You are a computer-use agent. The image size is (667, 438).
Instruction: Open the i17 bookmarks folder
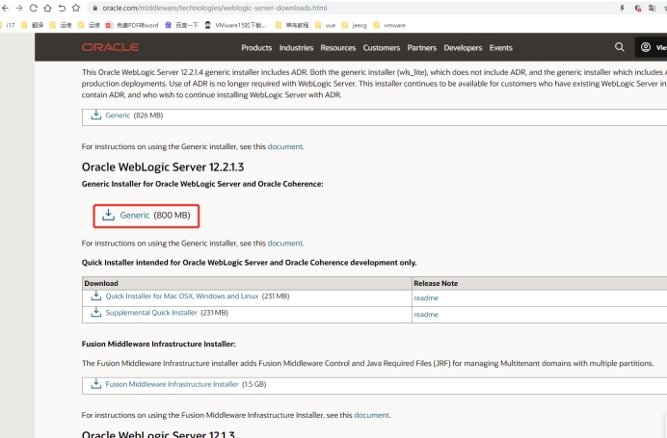click(8, 25)
